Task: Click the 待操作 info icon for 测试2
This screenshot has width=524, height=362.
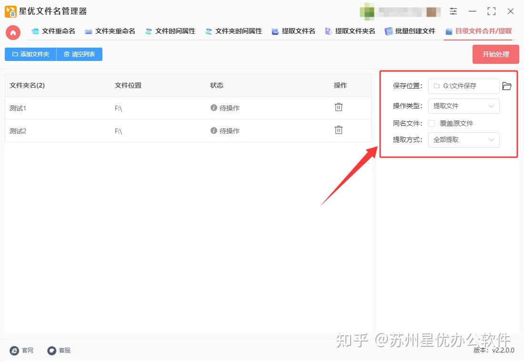Action: tap(213, 131)
